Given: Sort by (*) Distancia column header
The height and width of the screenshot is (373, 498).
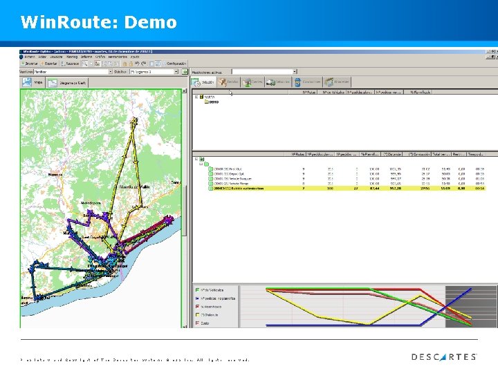Looking at the screenshot, I should [391, 155].
